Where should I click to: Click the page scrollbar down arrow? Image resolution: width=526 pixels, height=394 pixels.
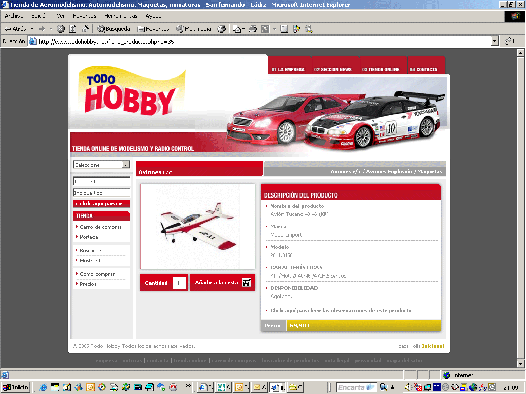[x=520, y=364]
